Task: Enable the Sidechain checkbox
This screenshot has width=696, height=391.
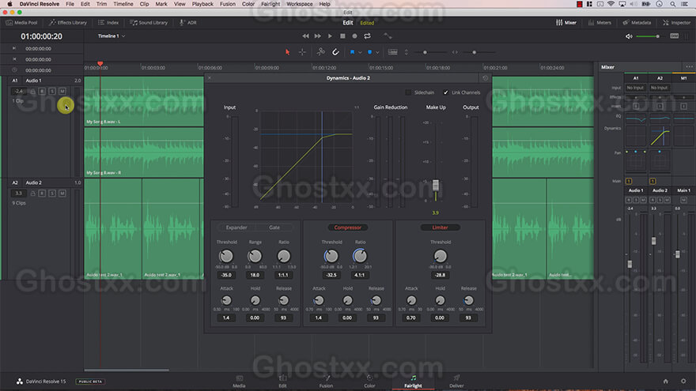Action: coord(408,92)
